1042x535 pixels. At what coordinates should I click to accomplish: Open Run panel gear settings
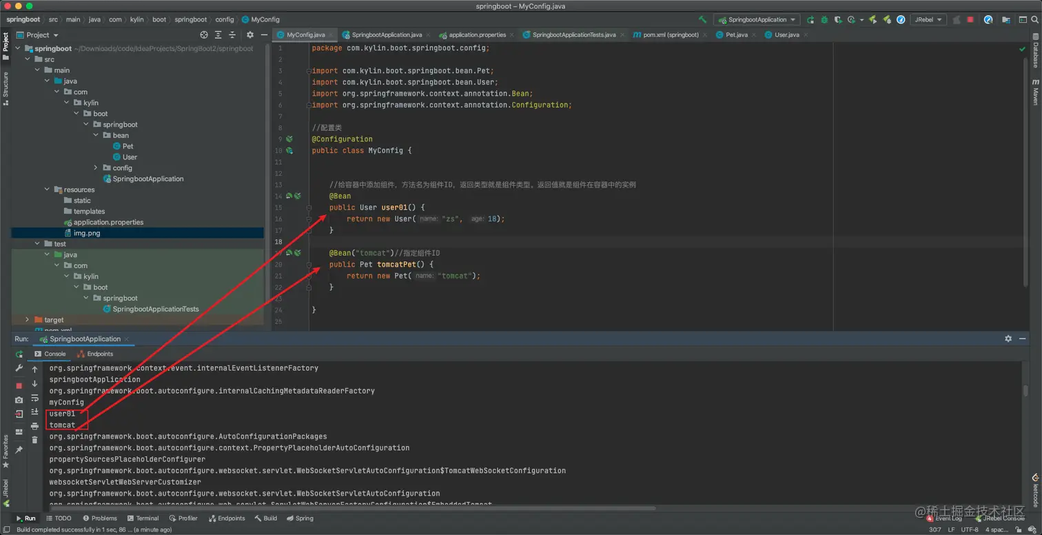[x=1008, y=339]
